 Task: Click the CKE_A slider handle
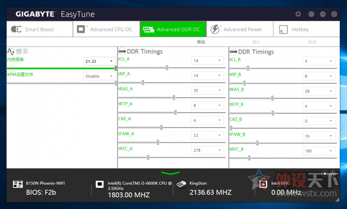click(161, 127)
